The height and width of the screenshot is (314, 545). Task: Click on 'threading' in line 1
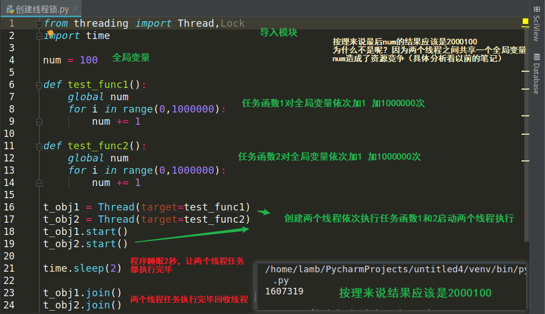tap(101, 23)
